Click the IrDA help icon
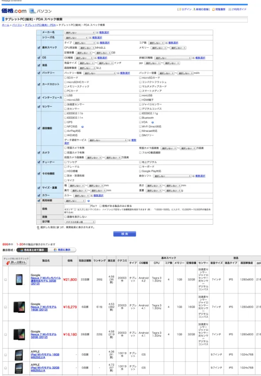The width and height of the screenshot is (261, 376). pos(152,122)
